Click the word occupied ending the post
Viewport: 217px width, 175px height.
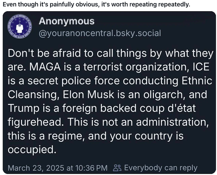32,150
